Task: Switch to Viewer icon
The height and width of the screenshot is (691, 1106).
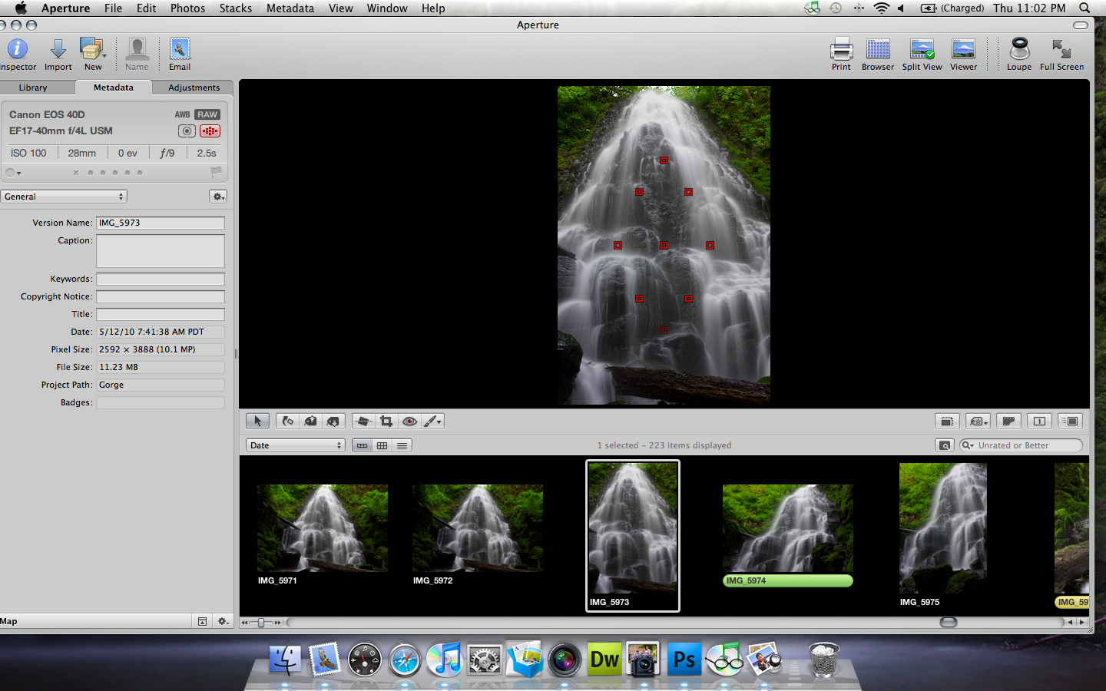Action: pos(963,49)
